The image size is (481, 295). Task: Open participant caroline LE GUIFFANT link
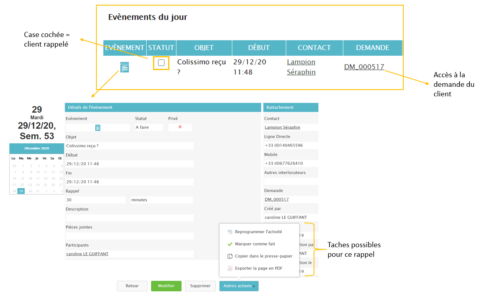[x=87, y=254]
